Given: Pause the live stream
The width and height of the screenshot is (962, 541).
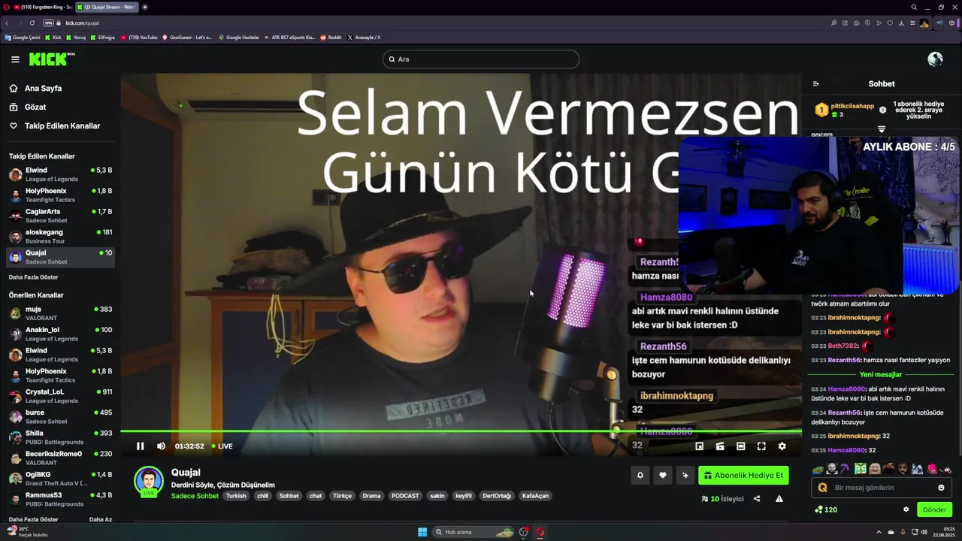Looking at the screenshot, I should tap(140, 446).
